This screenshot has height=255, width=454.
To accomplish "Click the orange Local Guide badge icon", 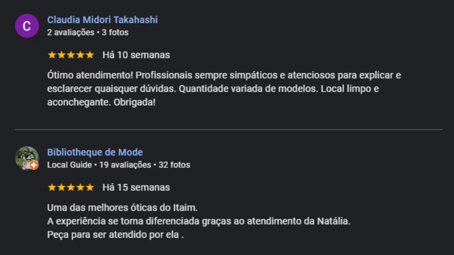I will 34,165.
